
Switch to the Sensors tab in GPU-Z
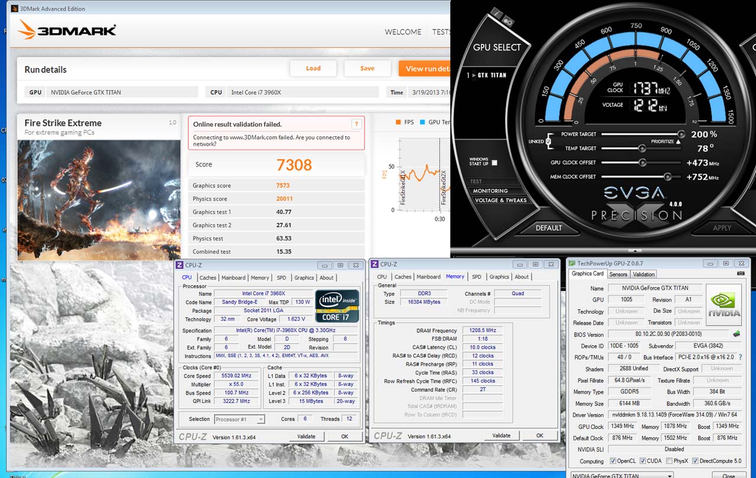click(x=618, y=274)
